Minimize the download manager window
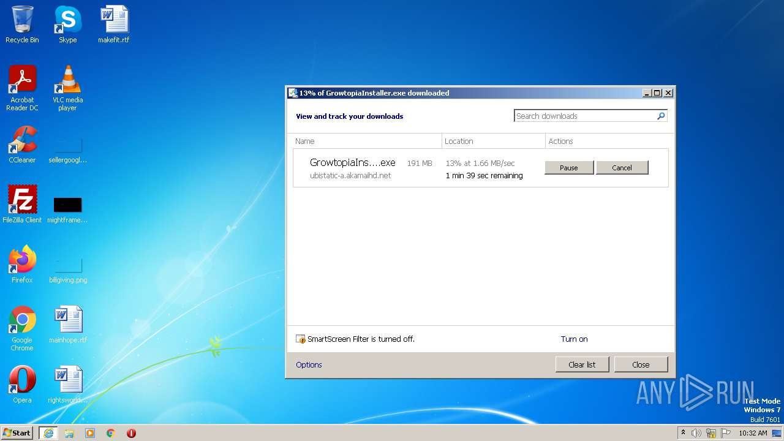This screenshot has height=441, width=784. [x=647, y=93]
